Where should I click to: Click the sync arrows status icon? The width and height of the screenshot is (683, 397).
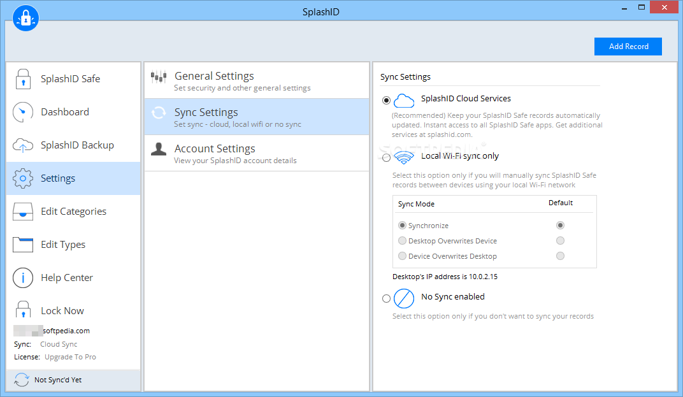click(22, 380)
